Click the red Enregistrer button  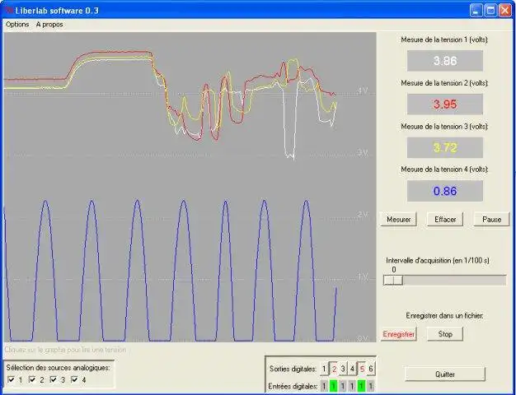(x=398, y=334)
